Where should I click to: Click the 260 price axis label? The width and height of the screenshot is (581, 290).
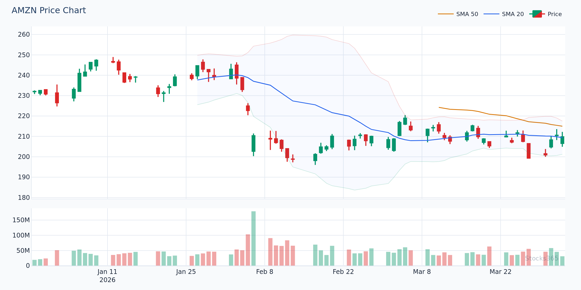[x=24, y=35]
